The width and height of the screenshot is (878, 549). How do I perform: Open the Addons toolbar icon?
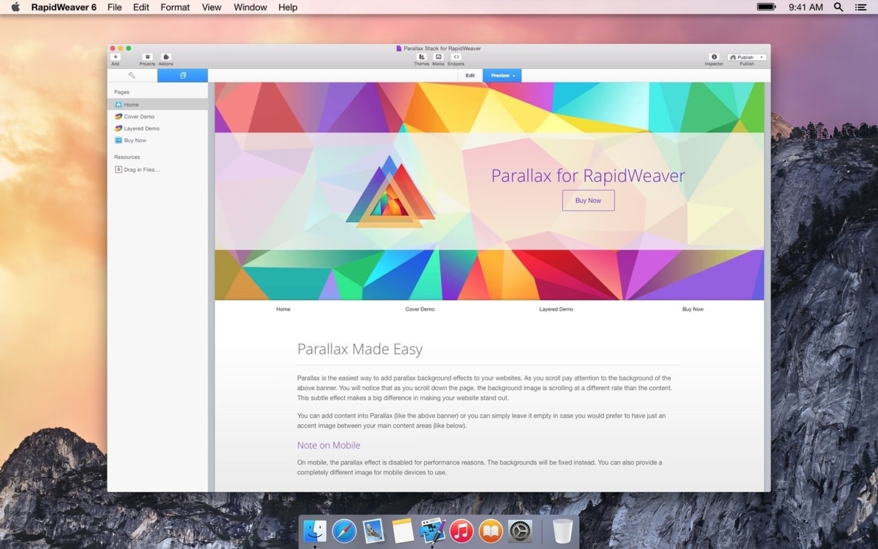pos(166,57)
